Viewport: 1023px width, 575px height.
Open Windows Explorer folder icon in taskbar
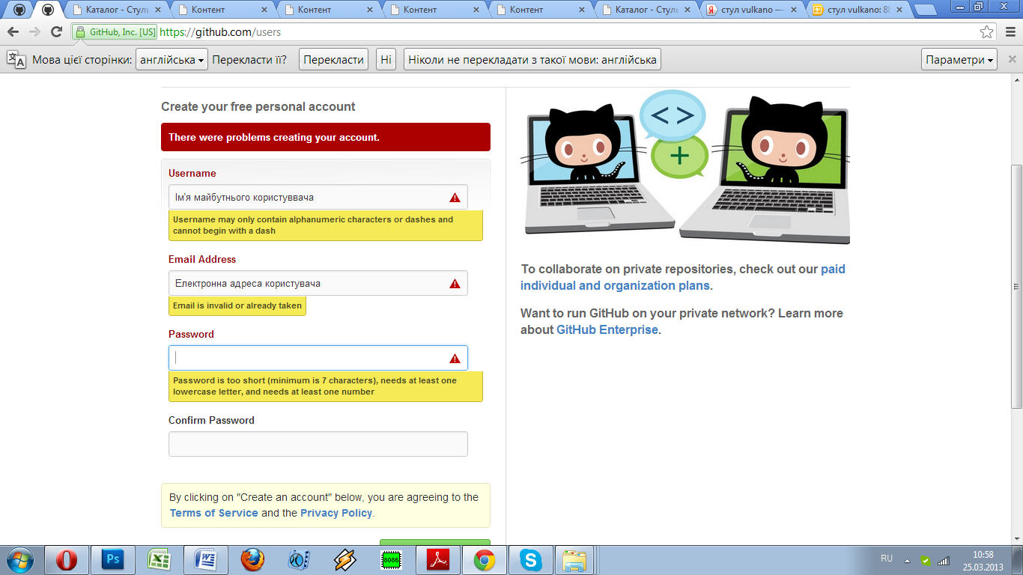pos(575,560)
